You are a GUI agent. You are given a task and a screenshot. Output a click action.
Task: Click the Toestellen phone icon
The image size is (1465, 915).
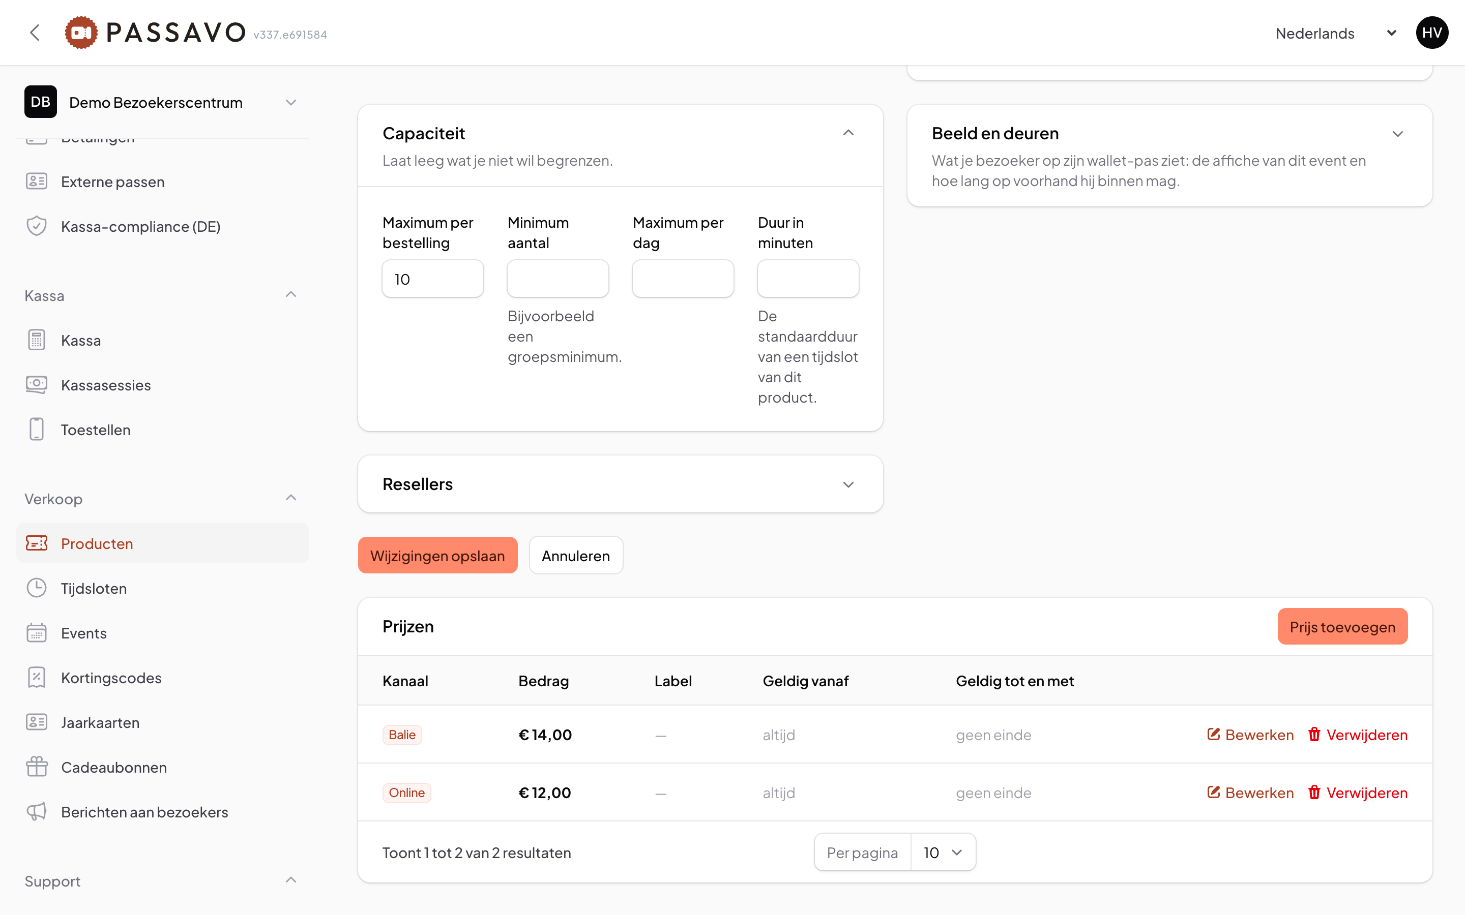(36, 430)
